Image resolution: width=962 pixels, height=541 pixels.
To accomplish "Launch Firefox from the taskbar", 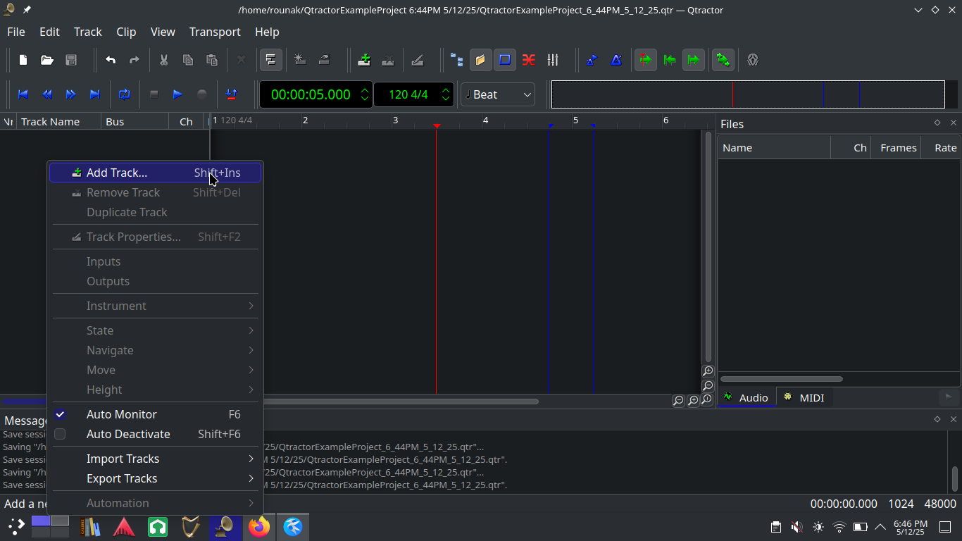I will [x=259, y=526].
